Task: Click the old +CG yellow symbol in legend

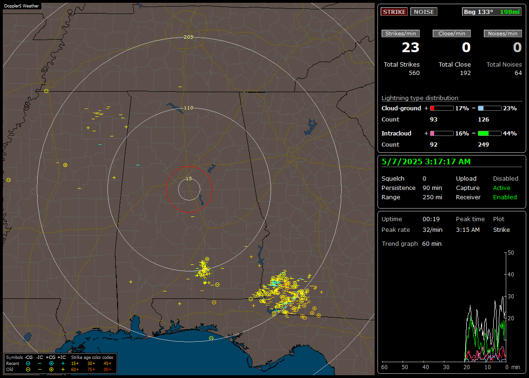Action: coord(51,370)
